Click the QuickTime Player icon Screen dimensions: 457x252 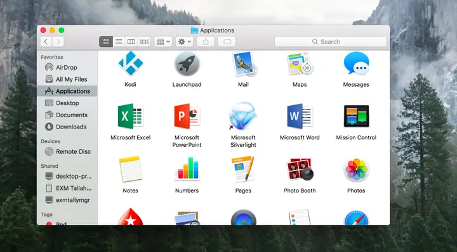point(243,217)
